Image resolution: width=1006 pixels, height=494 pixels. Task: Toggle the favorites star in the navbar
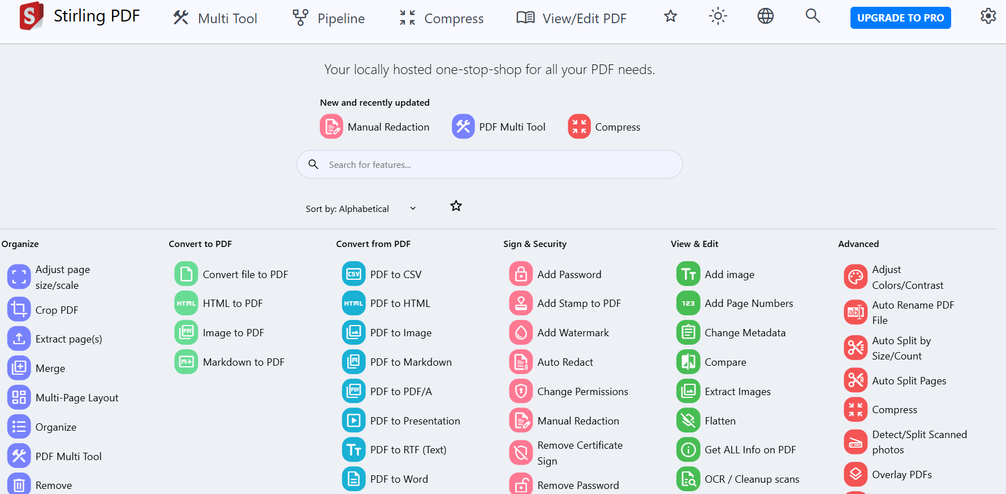[671, 16]
